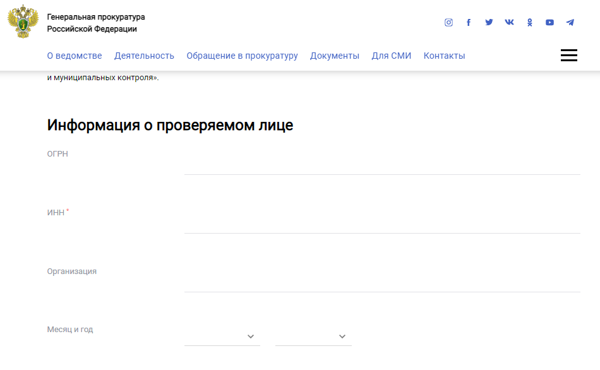Go to «Обращение в прокуратуру»
The height and width of the screenshot is (370, 600).
click(x=242, y=56)
